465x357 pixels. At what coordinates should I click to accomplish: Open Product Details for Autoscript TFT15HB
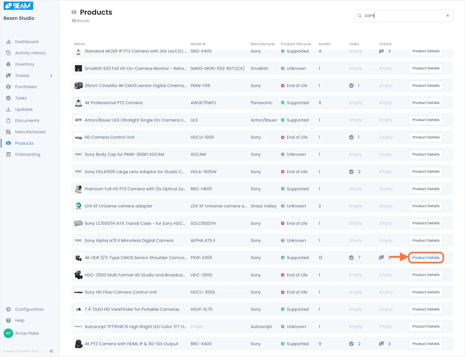[x=426, y=326]
